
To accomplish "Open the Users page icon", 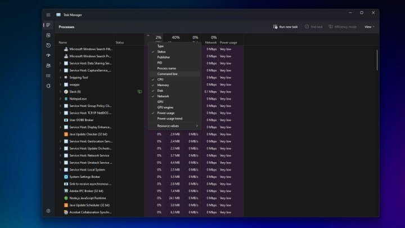I will pyautogui.click(x=48, y=66).
